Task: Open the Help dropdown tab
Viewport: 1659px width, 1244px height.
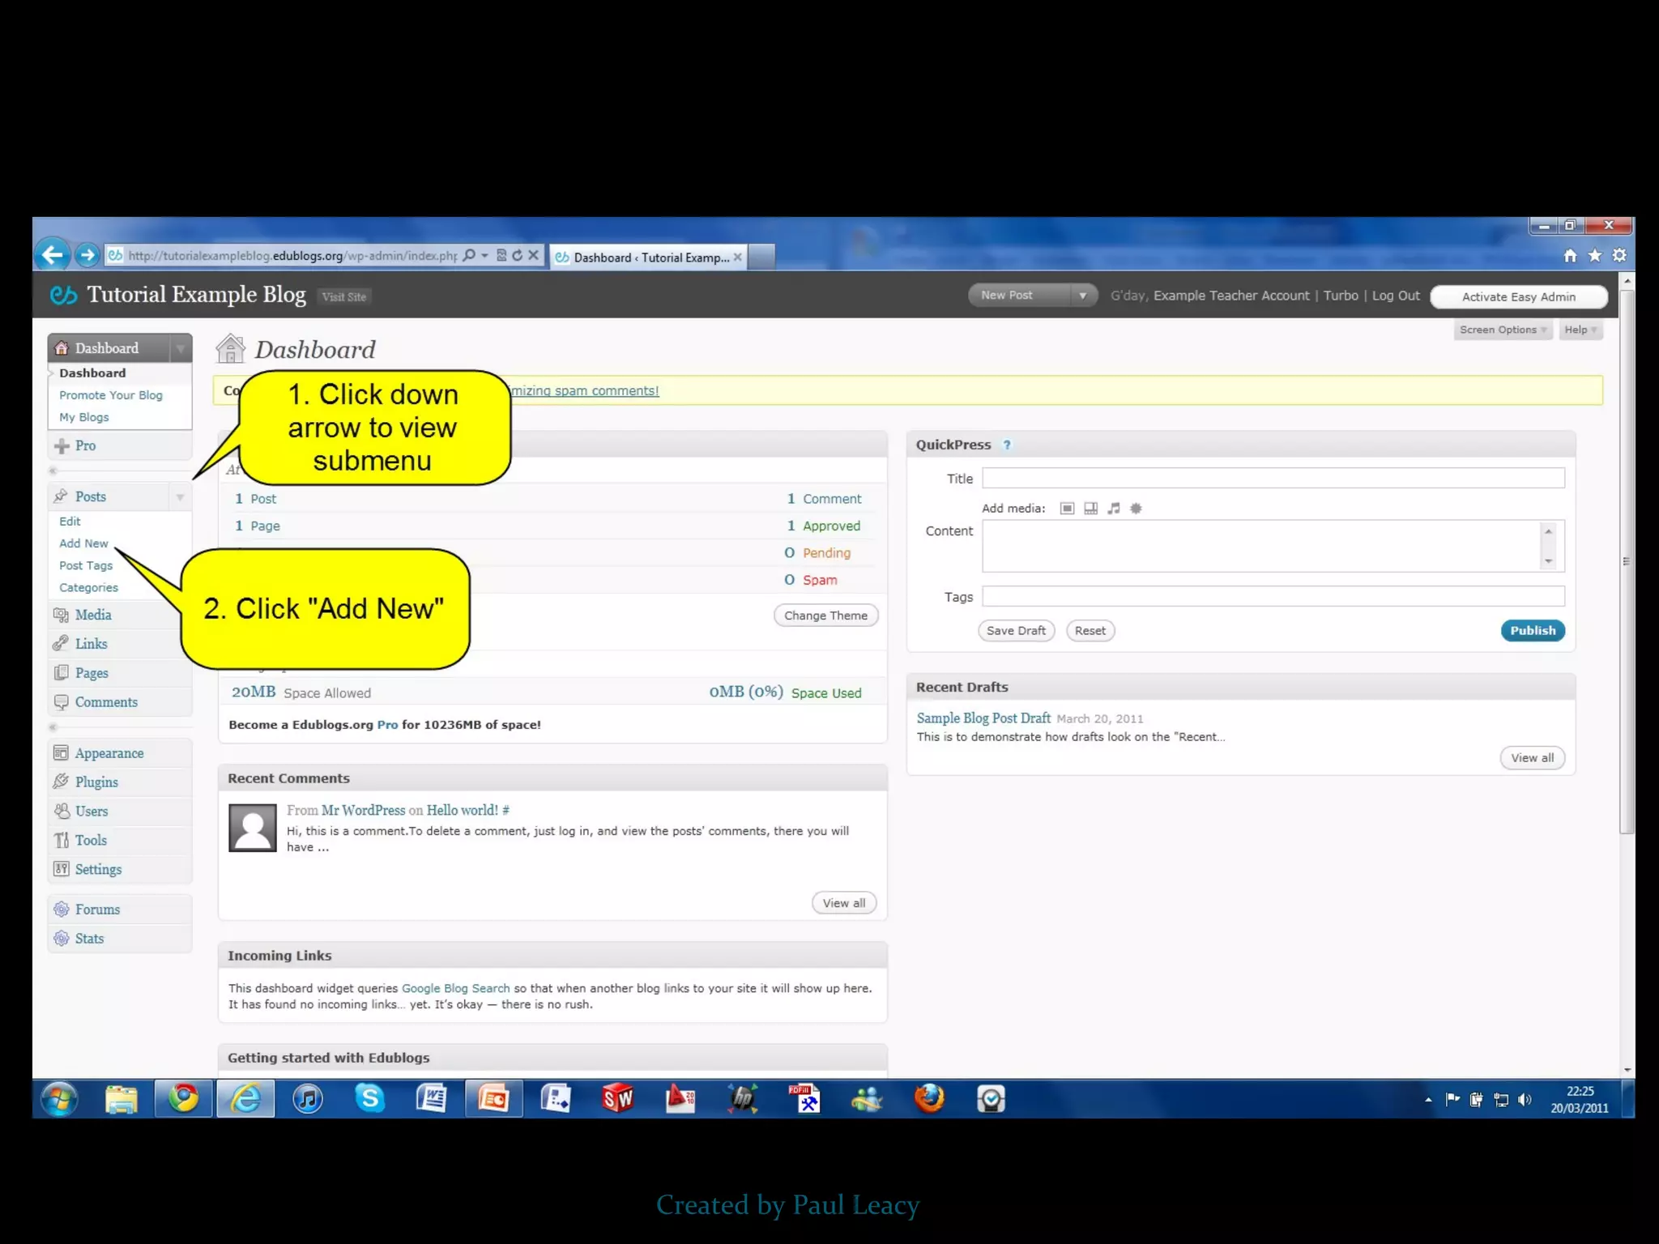Action: click(x=1580, y=330)
